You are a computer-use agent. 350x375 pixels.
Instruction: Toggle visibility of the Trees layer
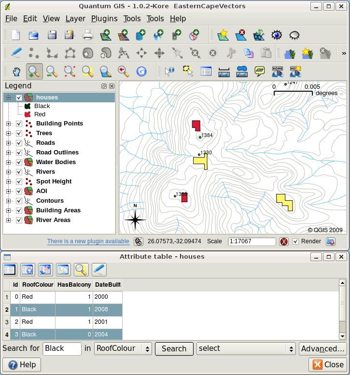click(19, 133)
